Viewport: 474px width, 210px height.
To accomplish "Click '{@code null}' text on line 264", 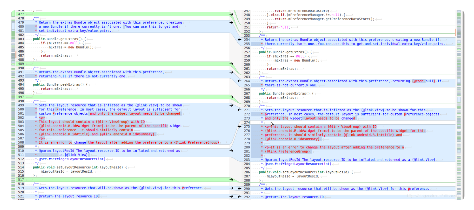I will tap(424, 81).
